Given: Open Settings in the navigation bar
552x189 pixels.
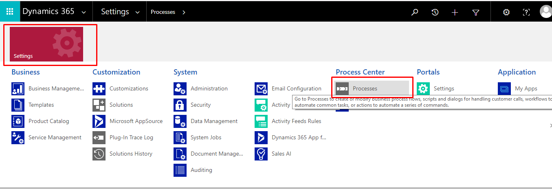Looking at the screenshot, I should pos(115,12).
